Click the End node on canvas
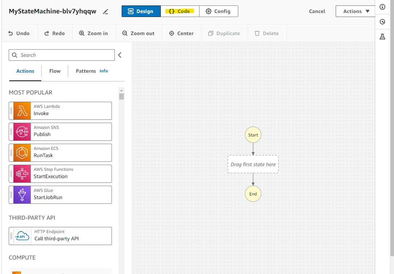This screenshot has width=394, height=274. pyautogui.click(x=253, y=194)
